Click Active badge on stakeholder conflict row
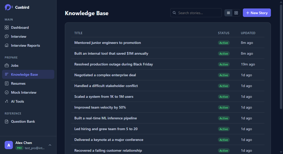 (224, 86)
